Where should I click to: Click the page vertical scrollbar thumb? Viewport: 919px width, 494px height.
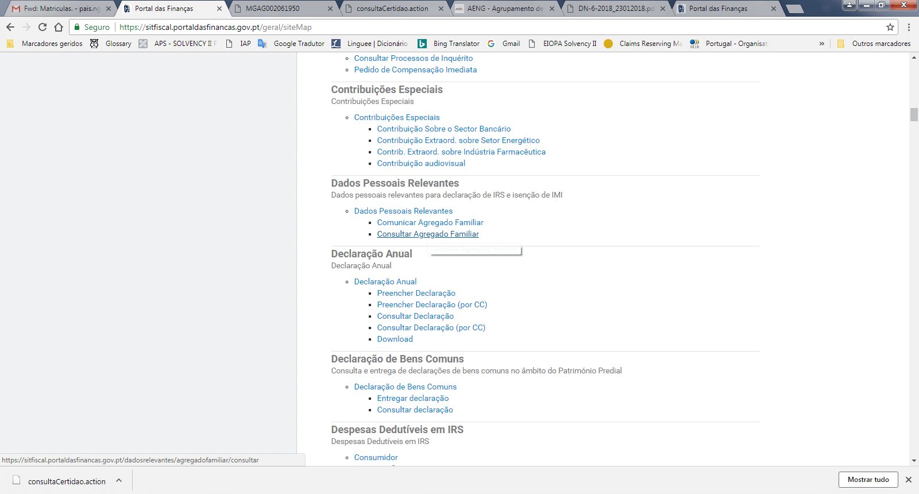pos(914,114)
